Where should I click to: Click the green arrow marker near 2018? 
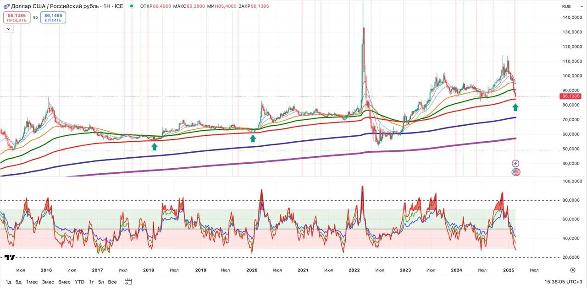point(155,146)
